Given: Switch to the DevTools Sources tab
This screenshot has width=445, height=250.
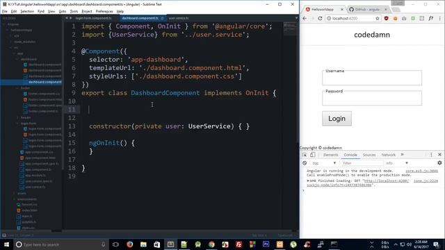Looking at the screenshot, I should tap(369, 155).
